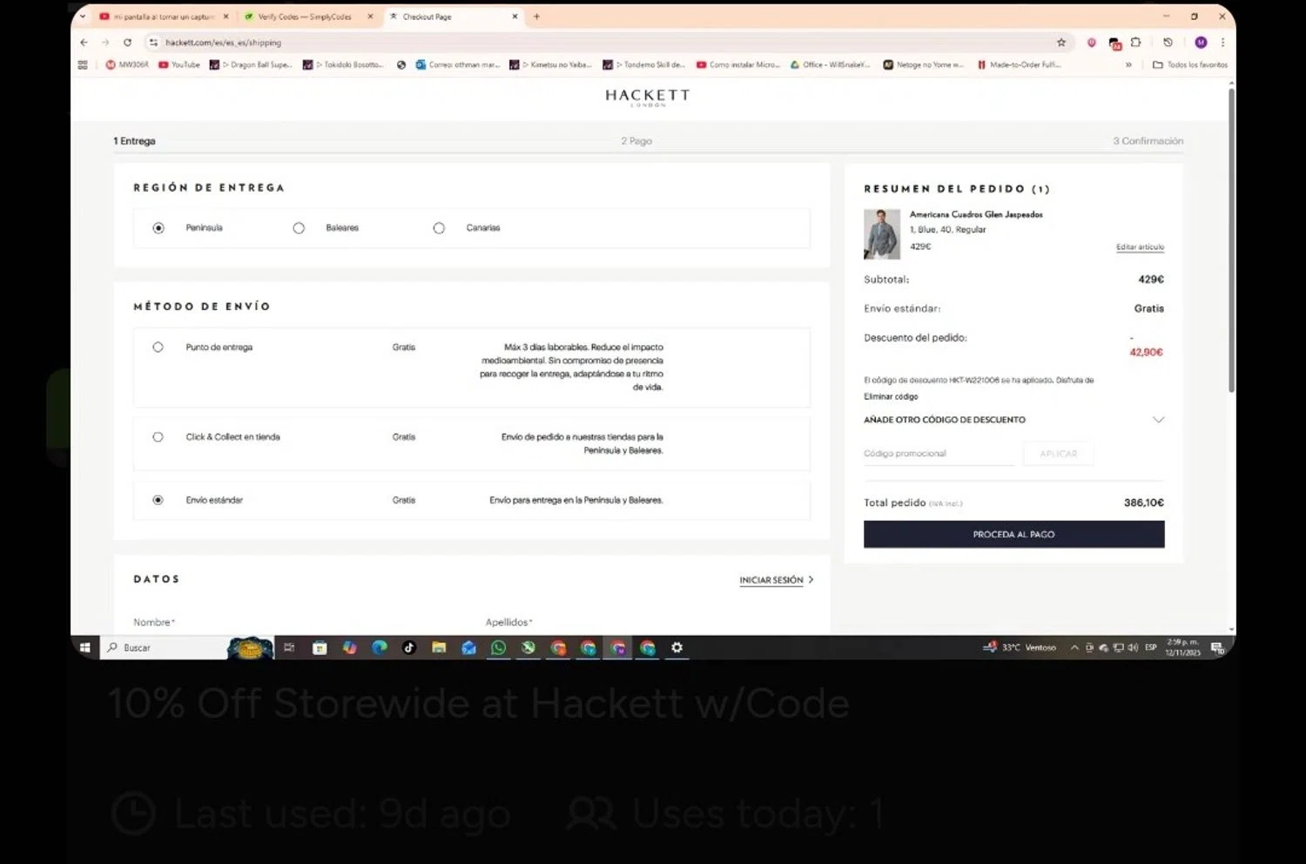
Task: Select Península delivery region
Action: (x=158, y=227)
